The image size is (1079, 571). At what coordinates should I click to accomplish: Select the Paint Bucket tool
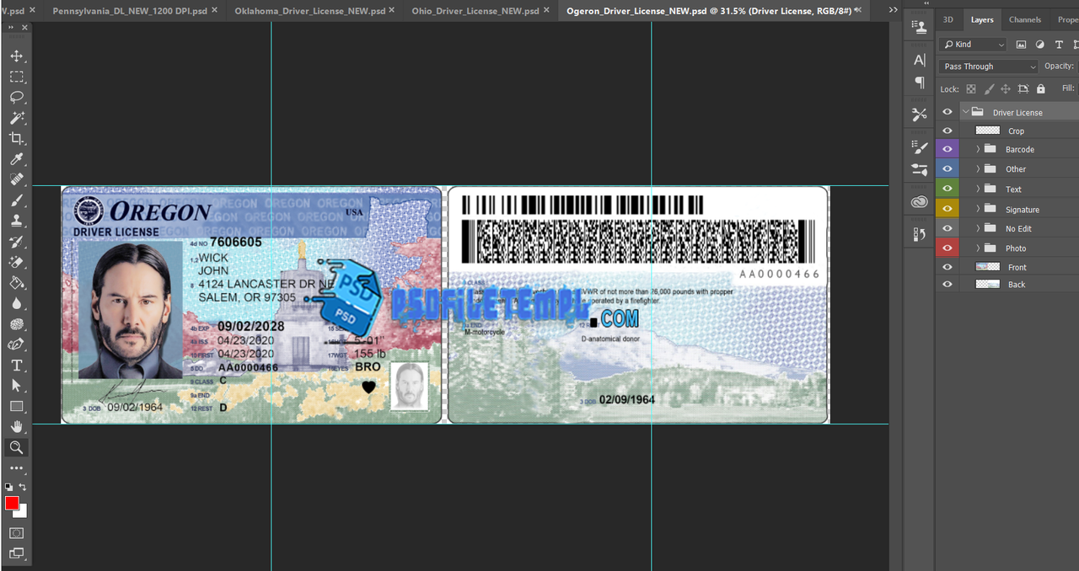click(x=16, y=283)
